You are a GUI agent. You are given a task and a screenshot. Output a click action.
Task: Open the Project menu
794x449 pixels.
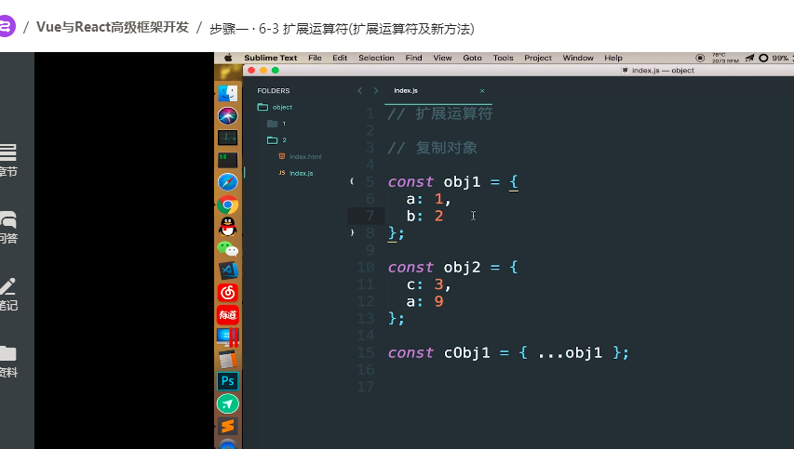click(538, 58)
